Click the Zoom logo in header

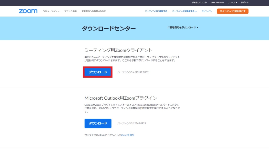(x=28, y=11)
